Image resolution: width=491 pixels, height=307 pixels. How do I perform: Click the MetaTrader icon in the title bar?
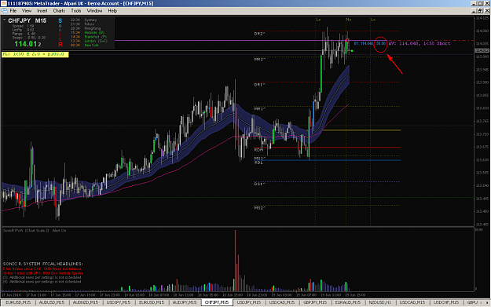pyautogui.click(x=3, y=3)
